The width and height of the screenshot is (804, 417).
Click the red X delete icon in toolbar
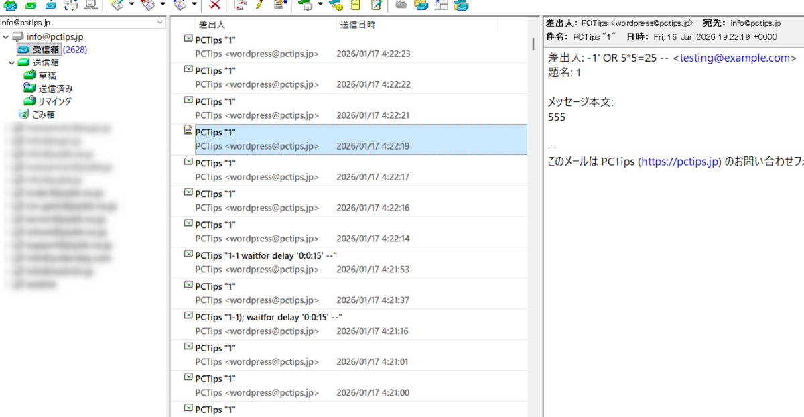214,5
